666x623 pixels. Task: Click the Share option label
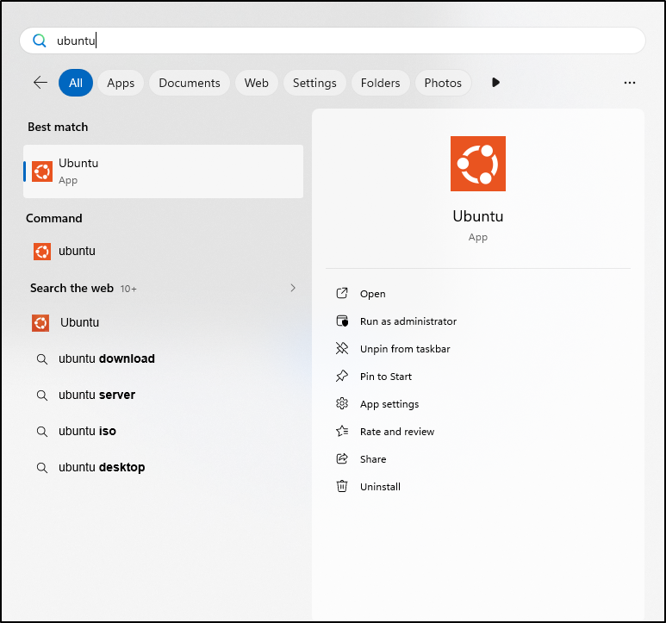tap(373, 459)
